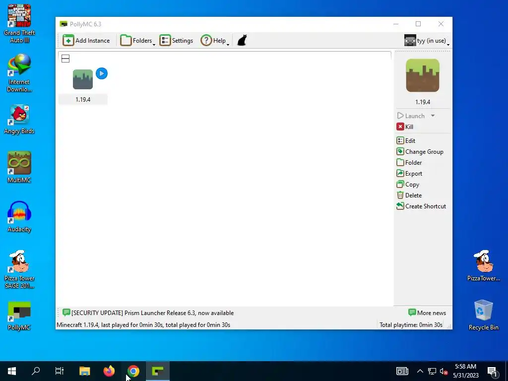This screenshot has height=381, width=508.
Task: Kill the running instance
Action: coord(405,127)
